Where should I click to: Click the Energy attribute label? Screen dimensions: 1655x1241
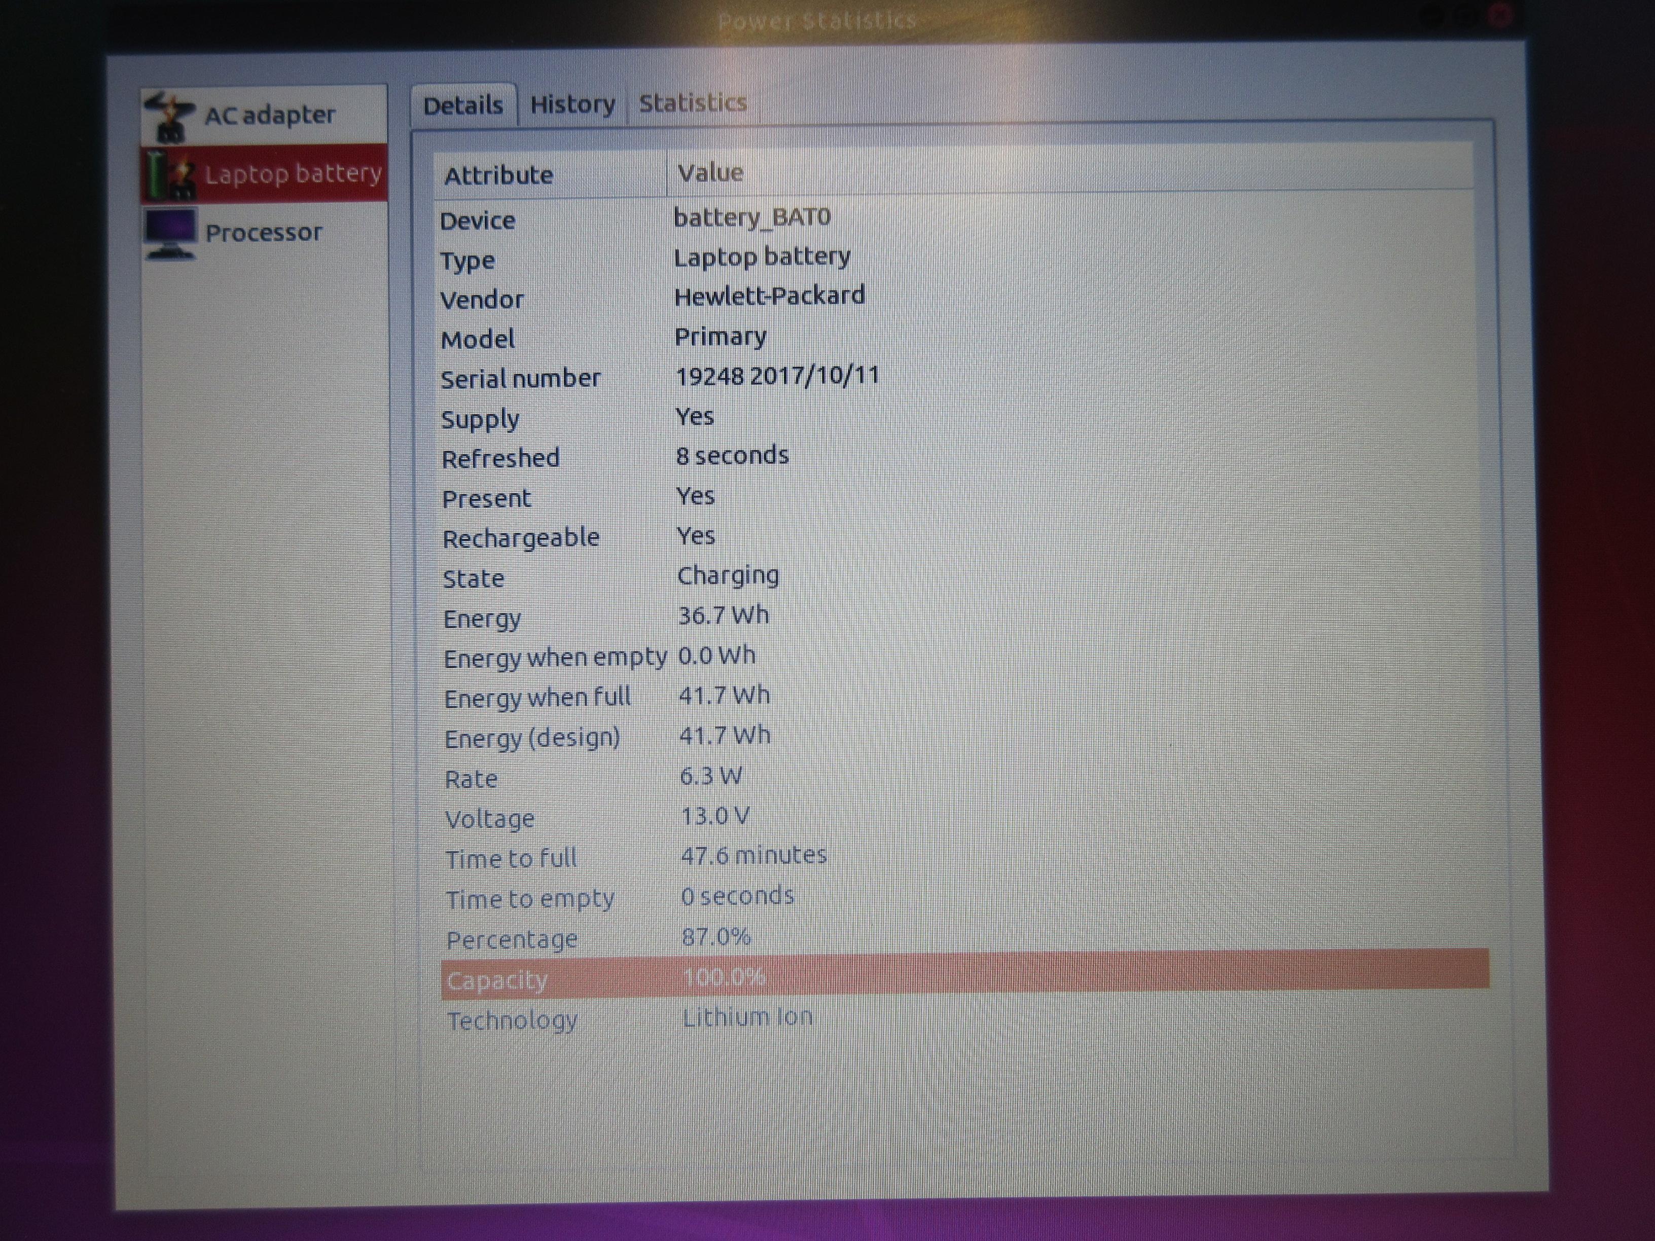482,619
